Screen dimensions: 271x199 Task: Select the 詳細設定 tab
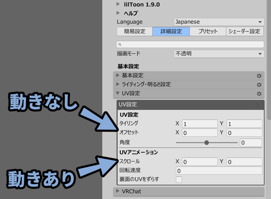point(171,31)
